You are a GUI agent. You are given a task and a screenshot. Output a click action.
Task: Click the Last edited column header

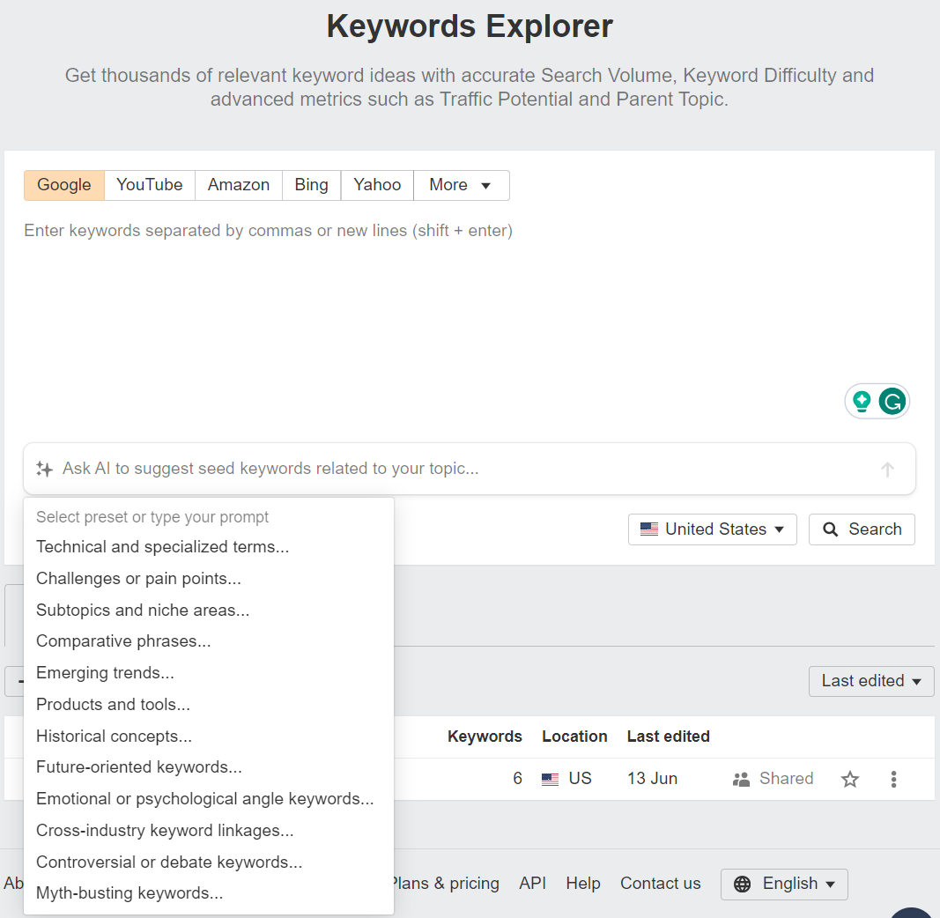click(x=669, y=737)
